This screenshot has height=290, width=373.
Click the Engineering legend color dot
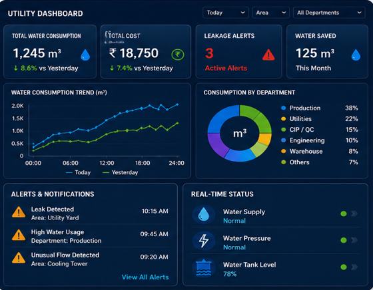point(283,140)
